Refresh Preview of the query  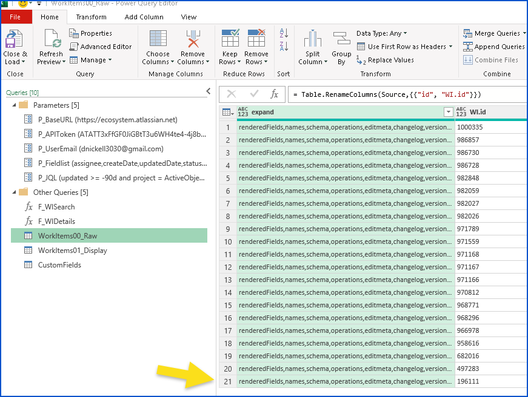point(50,45)
